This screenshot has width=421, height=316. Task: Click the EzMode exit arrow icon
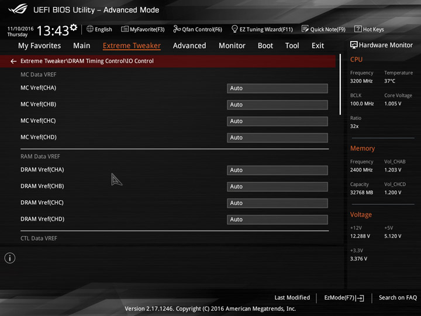click(x=361, y=298)
